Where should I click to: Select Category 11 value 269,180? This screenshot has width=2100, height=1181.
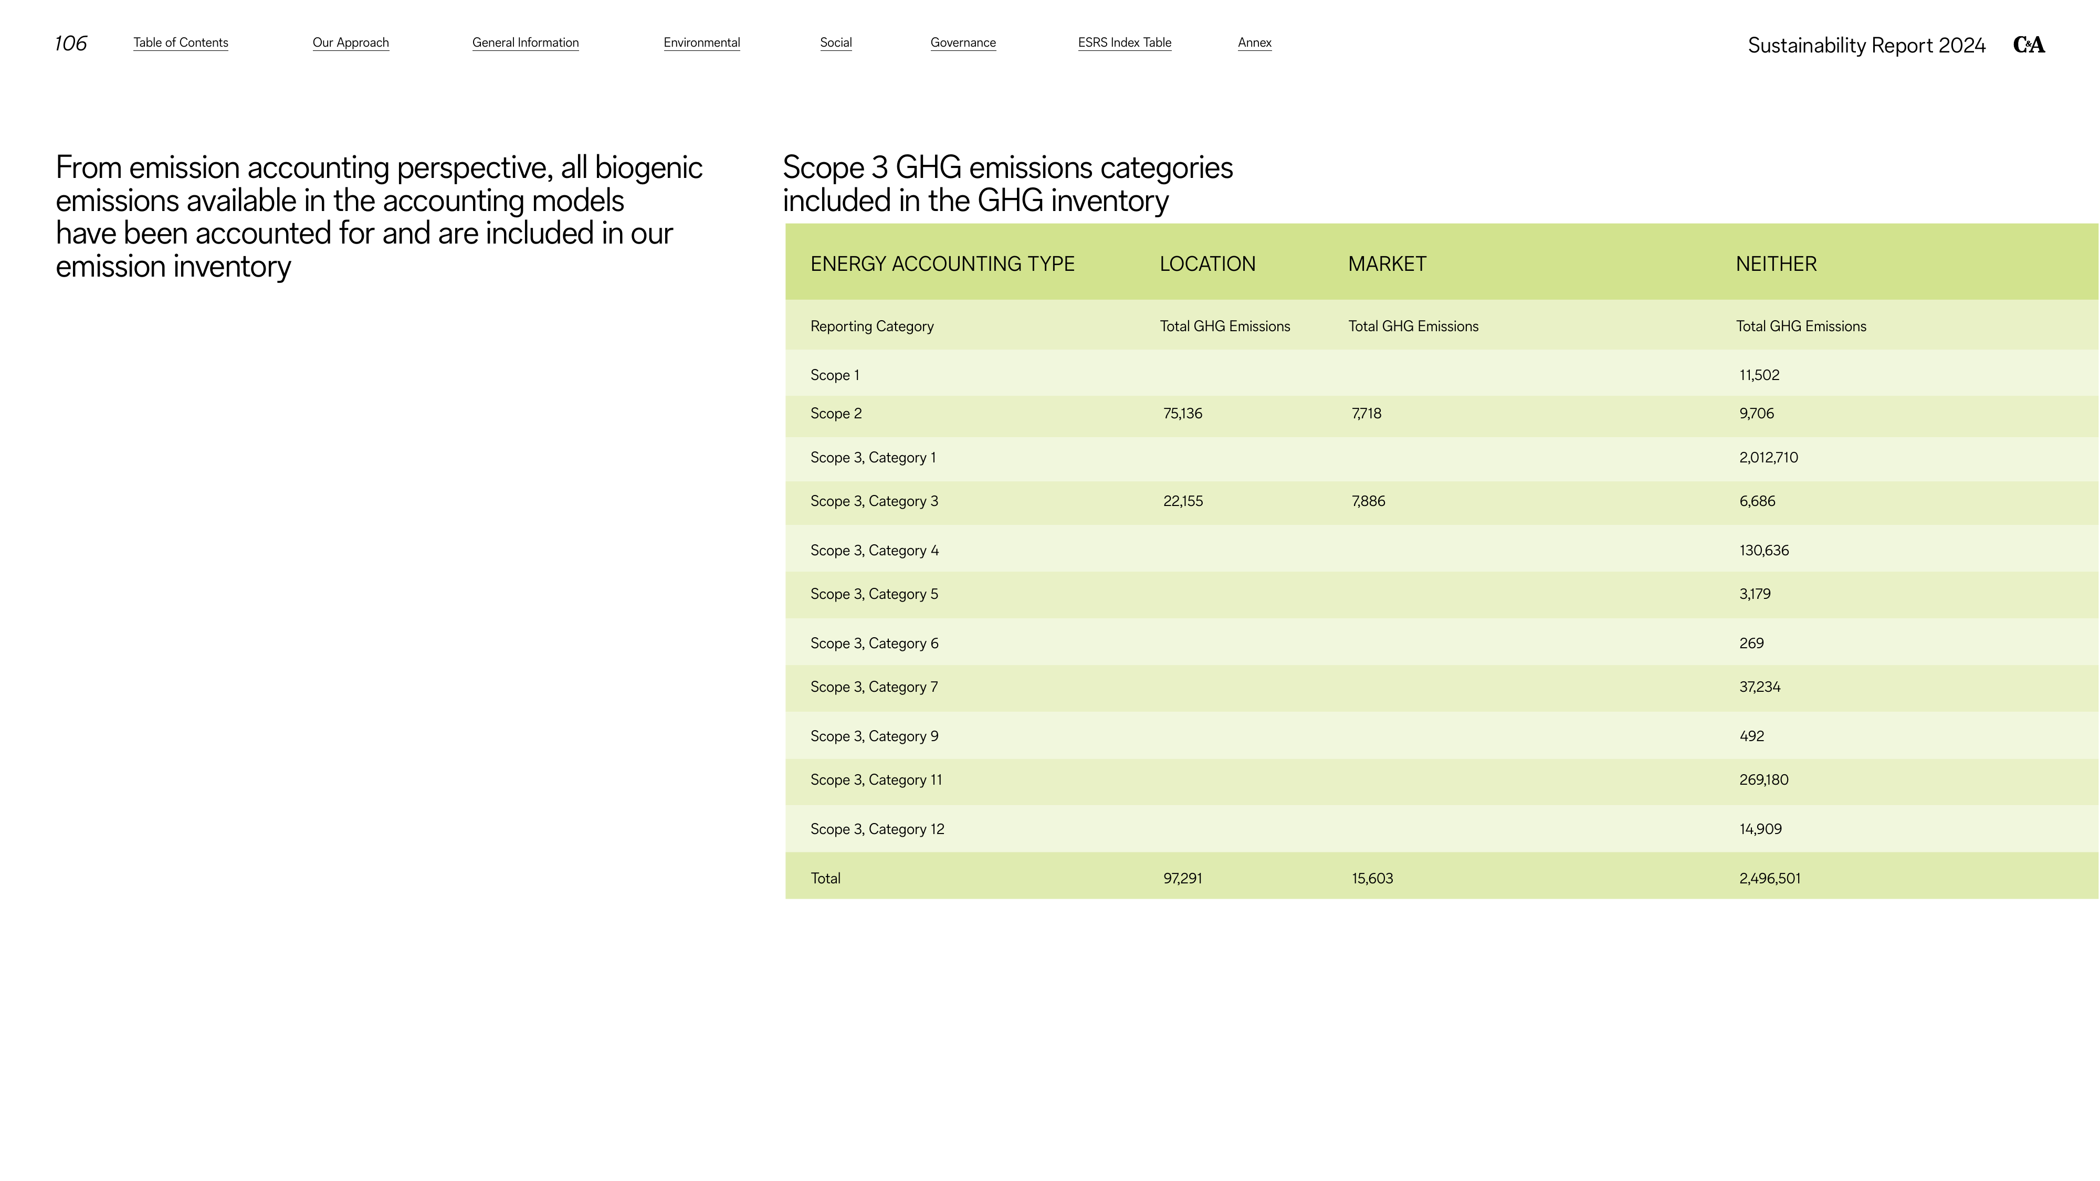[x=1763, y=781]
